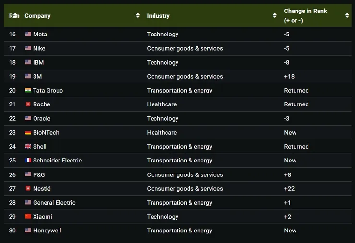This screenshot has height=243, width=355.
Task: Click the US flag next to Honeywell
Action: [28, 231]
